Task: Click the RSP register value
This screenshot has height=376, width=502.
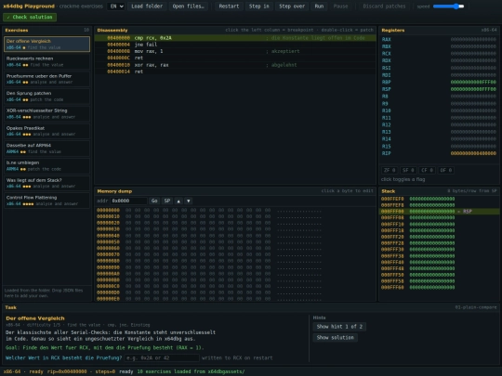Action: pos(473,89)
